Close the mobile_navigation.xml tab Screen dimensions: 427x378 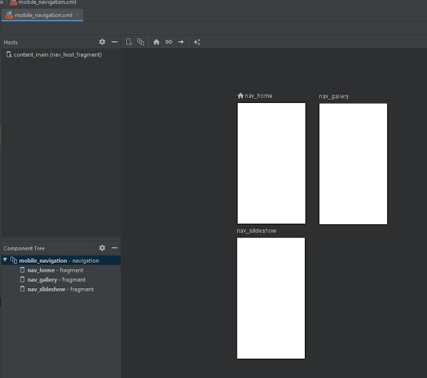coord(78,15)
